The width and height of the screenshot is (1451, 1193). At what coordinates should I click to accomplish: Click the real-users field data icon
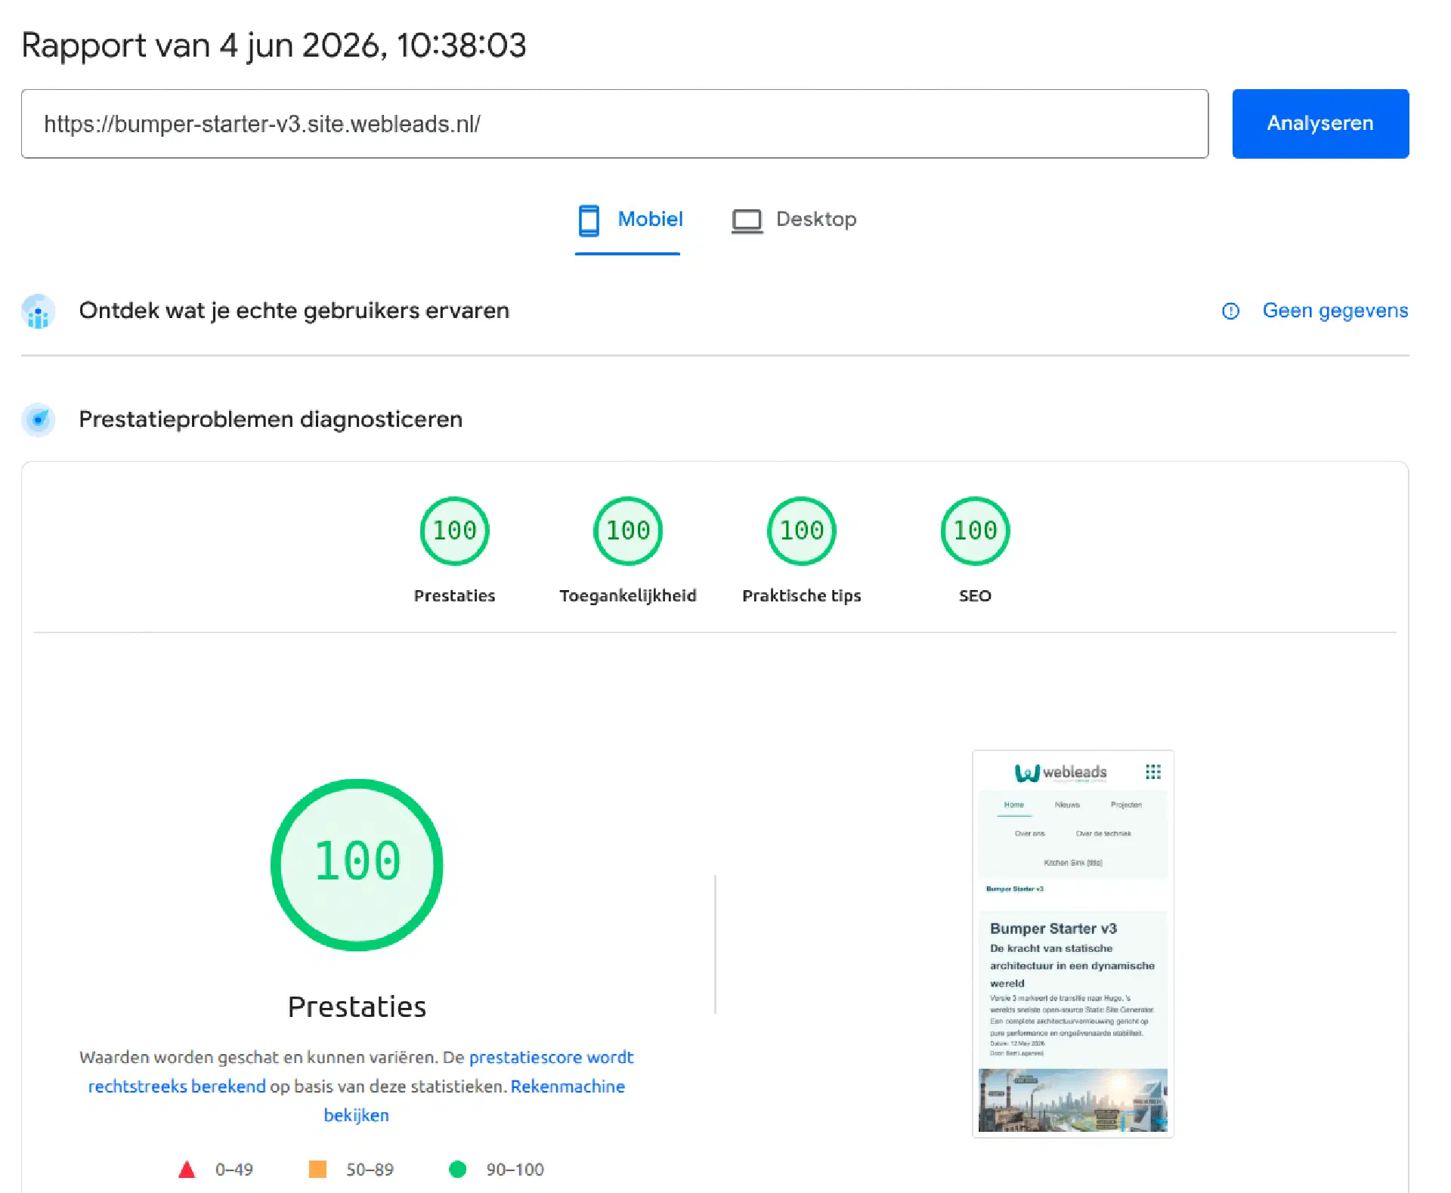(x=38, y=311)
